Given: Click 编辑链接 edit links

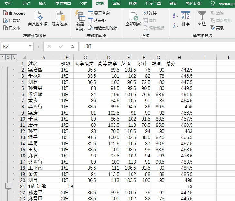Looking at the screenshot, I should pyautogui.click(x=154, y=28).
